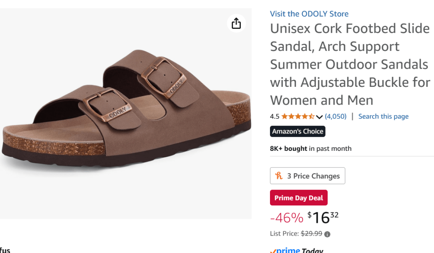The height and width of the screenshot is (253, 434).
Task: Click the orange Honey logo icon
Action: [279, 176]
